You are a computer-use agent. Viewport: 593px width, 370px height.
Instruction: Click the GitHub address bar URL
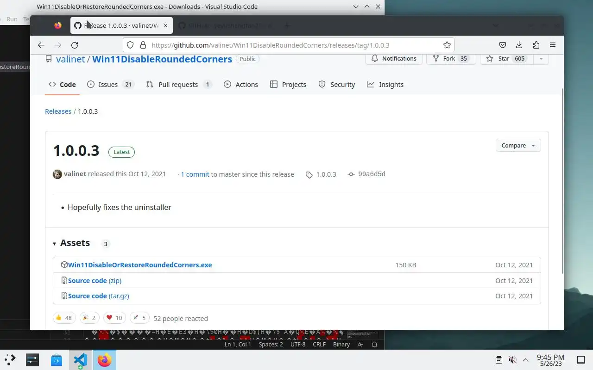tap(271, 45)
